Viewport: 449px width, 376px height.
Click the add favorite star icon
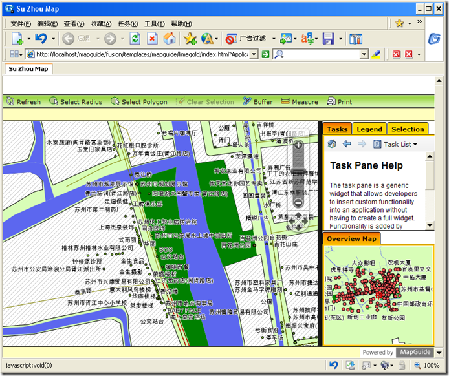(x=190, y=39)
